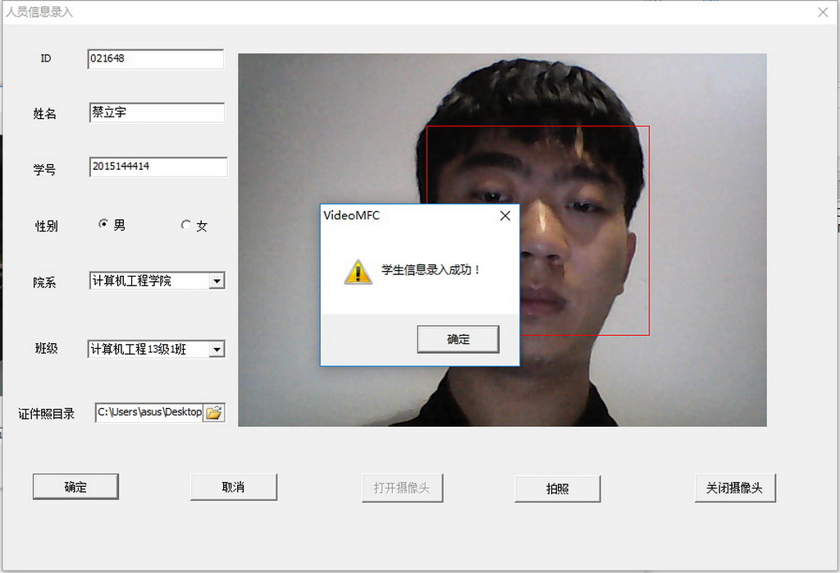
Task: Click into the 学号 input box
Action: tap(157, 167)
